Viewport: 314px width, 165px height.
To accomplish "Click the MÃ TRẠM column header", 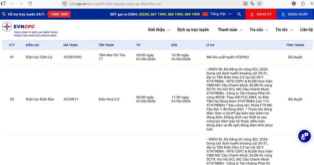I will tap(70, 45).
